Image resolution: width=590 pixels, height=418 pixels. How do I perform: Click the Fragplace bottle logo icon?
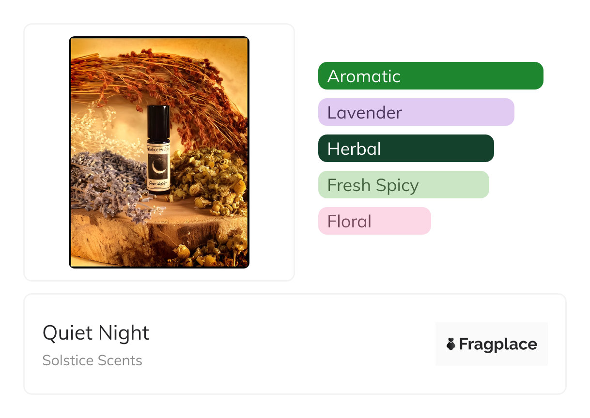pos(451,344)
